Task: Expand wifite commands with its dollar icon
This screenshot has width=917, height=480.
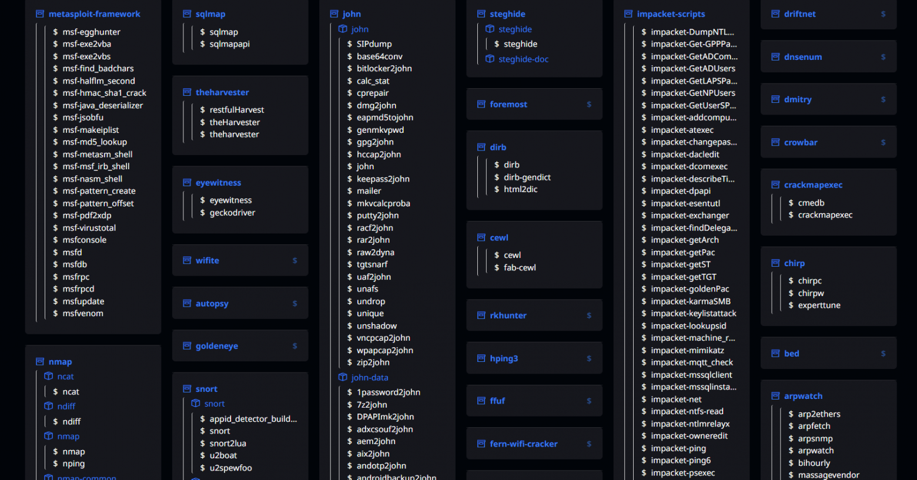Action: click(x=295, y=260)
